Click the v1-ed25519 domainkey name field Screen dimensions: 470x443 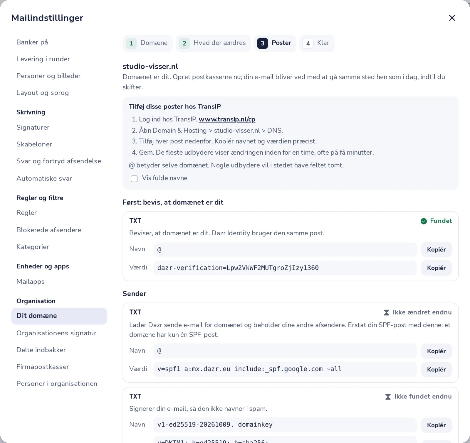pyautogui.click(x=285, y=425)
